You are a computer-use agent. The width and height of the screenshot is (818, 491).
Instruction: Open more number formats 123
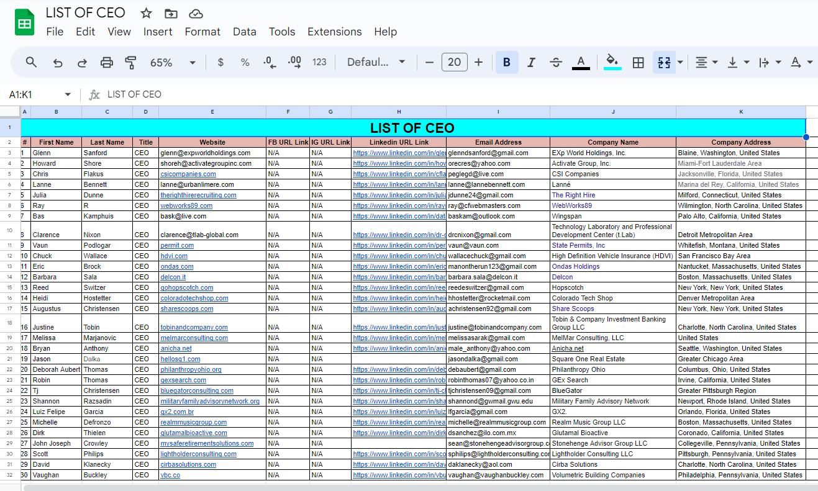tap(319, 62)
